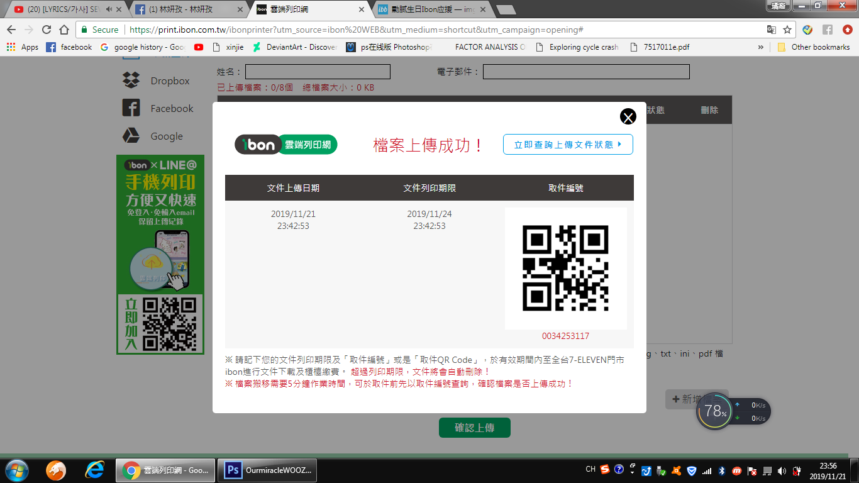Click the red upload arrow extension icon
The width and height of the screenshot is (859, 483).
click(847, 30)
